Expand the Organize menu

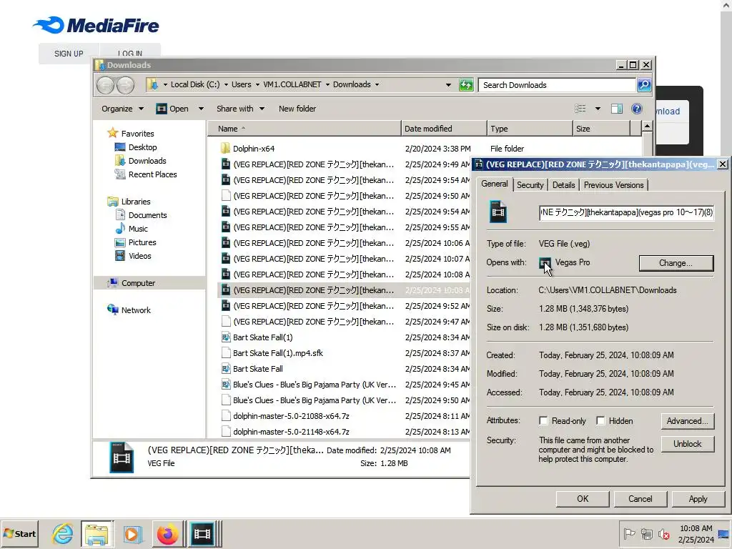(122, 109)
